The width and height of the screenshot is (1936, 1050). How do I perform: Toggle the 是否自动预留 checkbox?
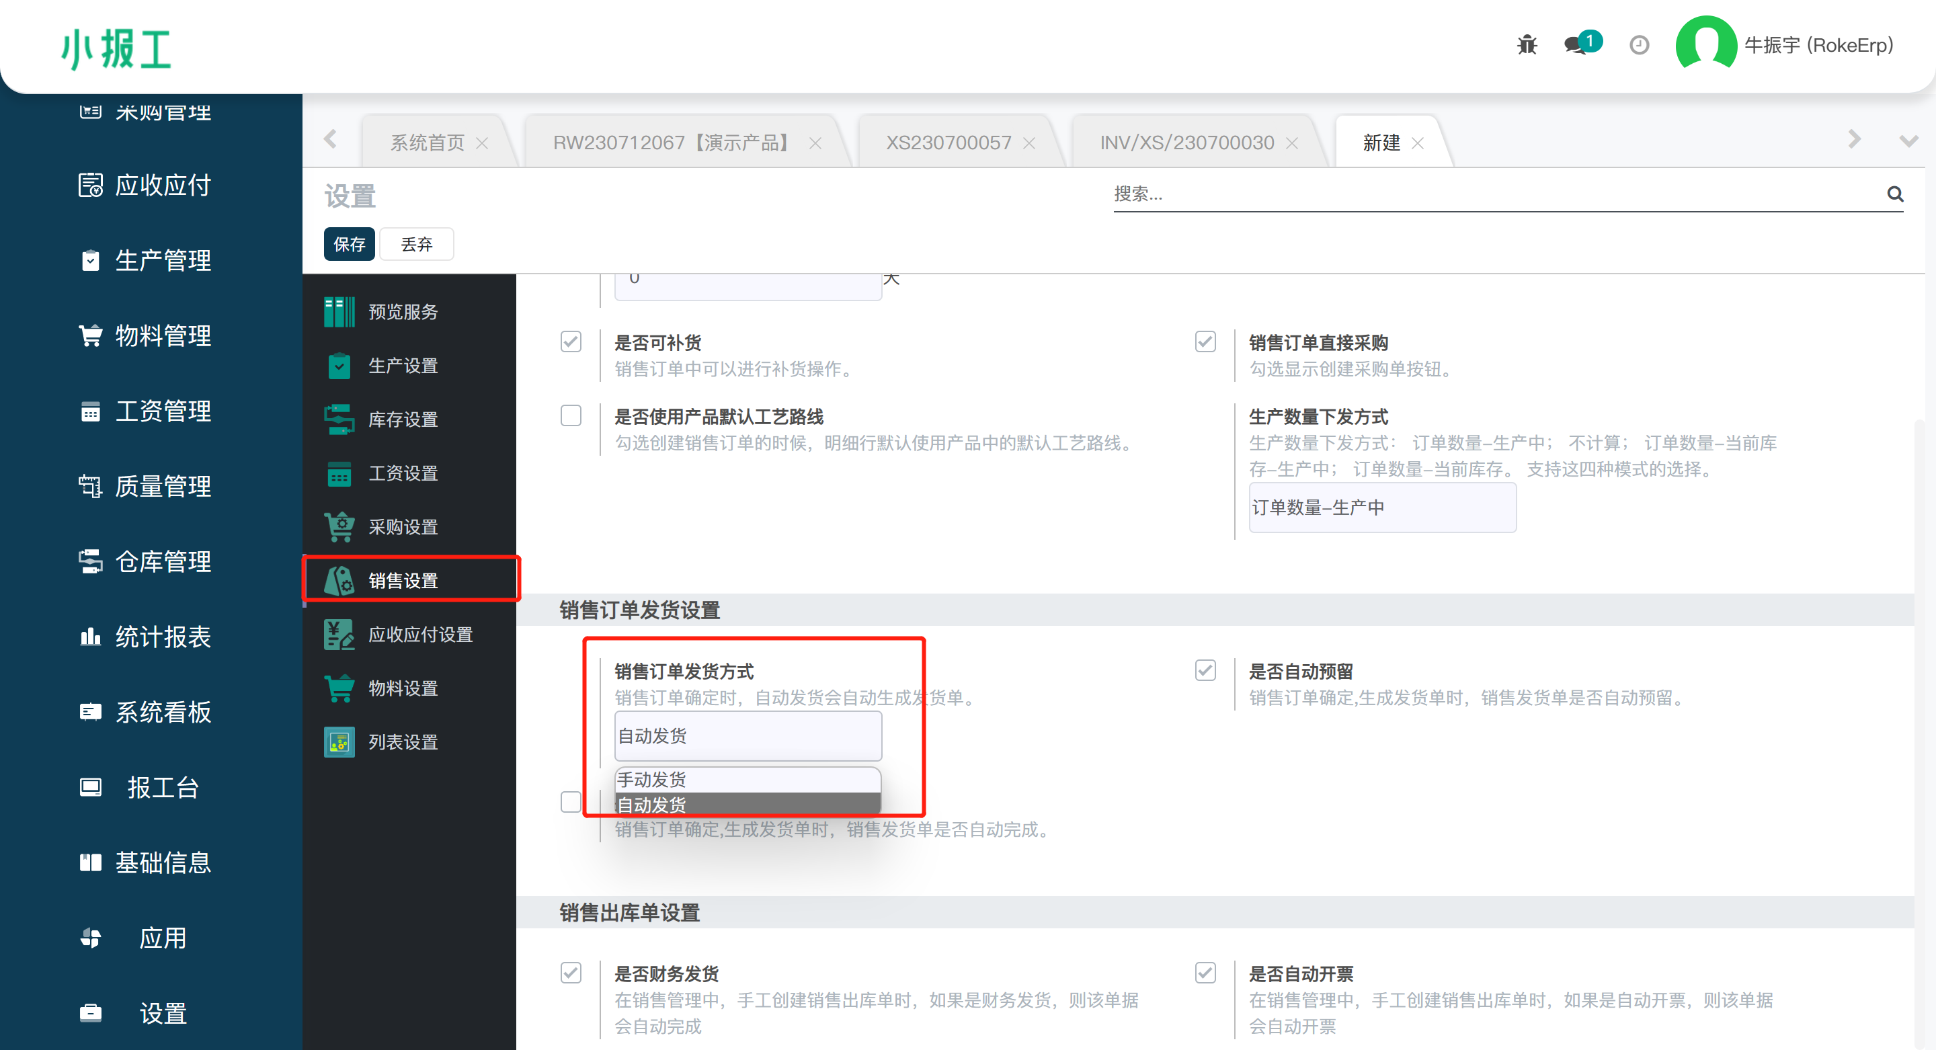coord(1205,670)
